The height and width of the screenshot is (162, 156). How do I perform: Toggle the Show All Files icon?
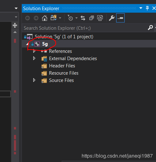(x=100, y=18)
